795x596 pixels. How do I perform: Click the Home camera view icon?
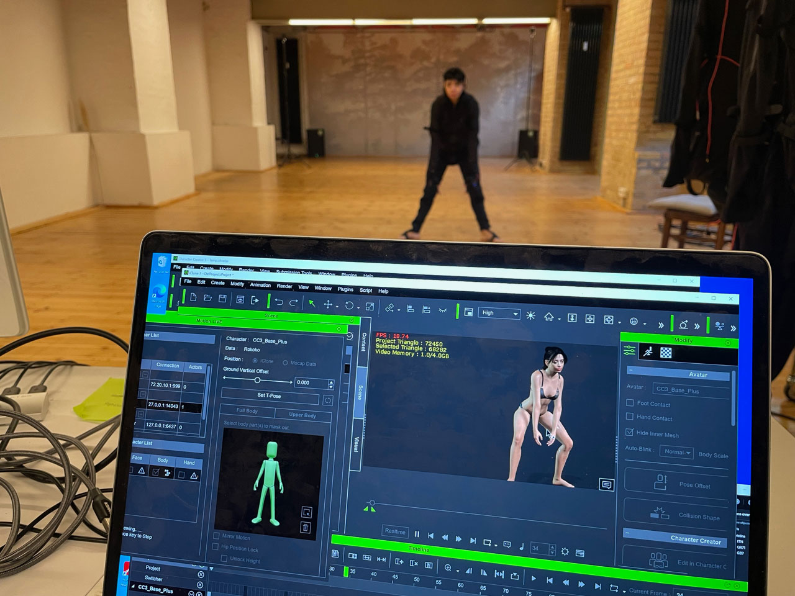(x=548, y=317)
